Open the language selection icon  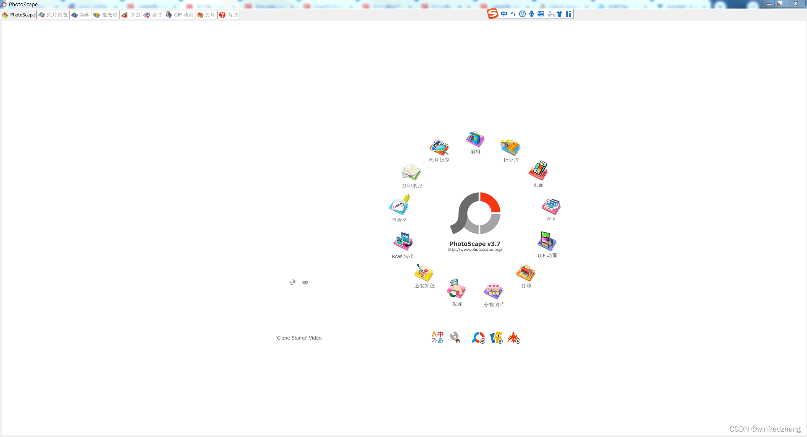coord(437,337)
